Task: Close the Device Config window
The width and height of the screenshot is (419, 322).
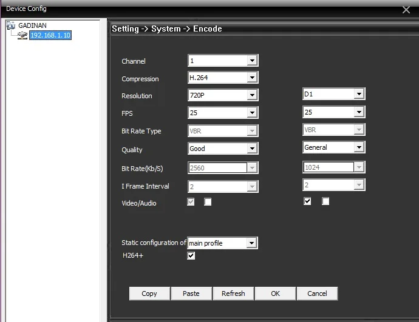Action: pyautogui.click(x=406, y=10)
